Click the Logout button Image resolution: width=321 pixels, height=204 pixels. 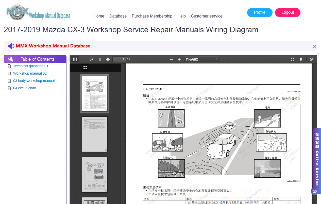tap(288, 12)
